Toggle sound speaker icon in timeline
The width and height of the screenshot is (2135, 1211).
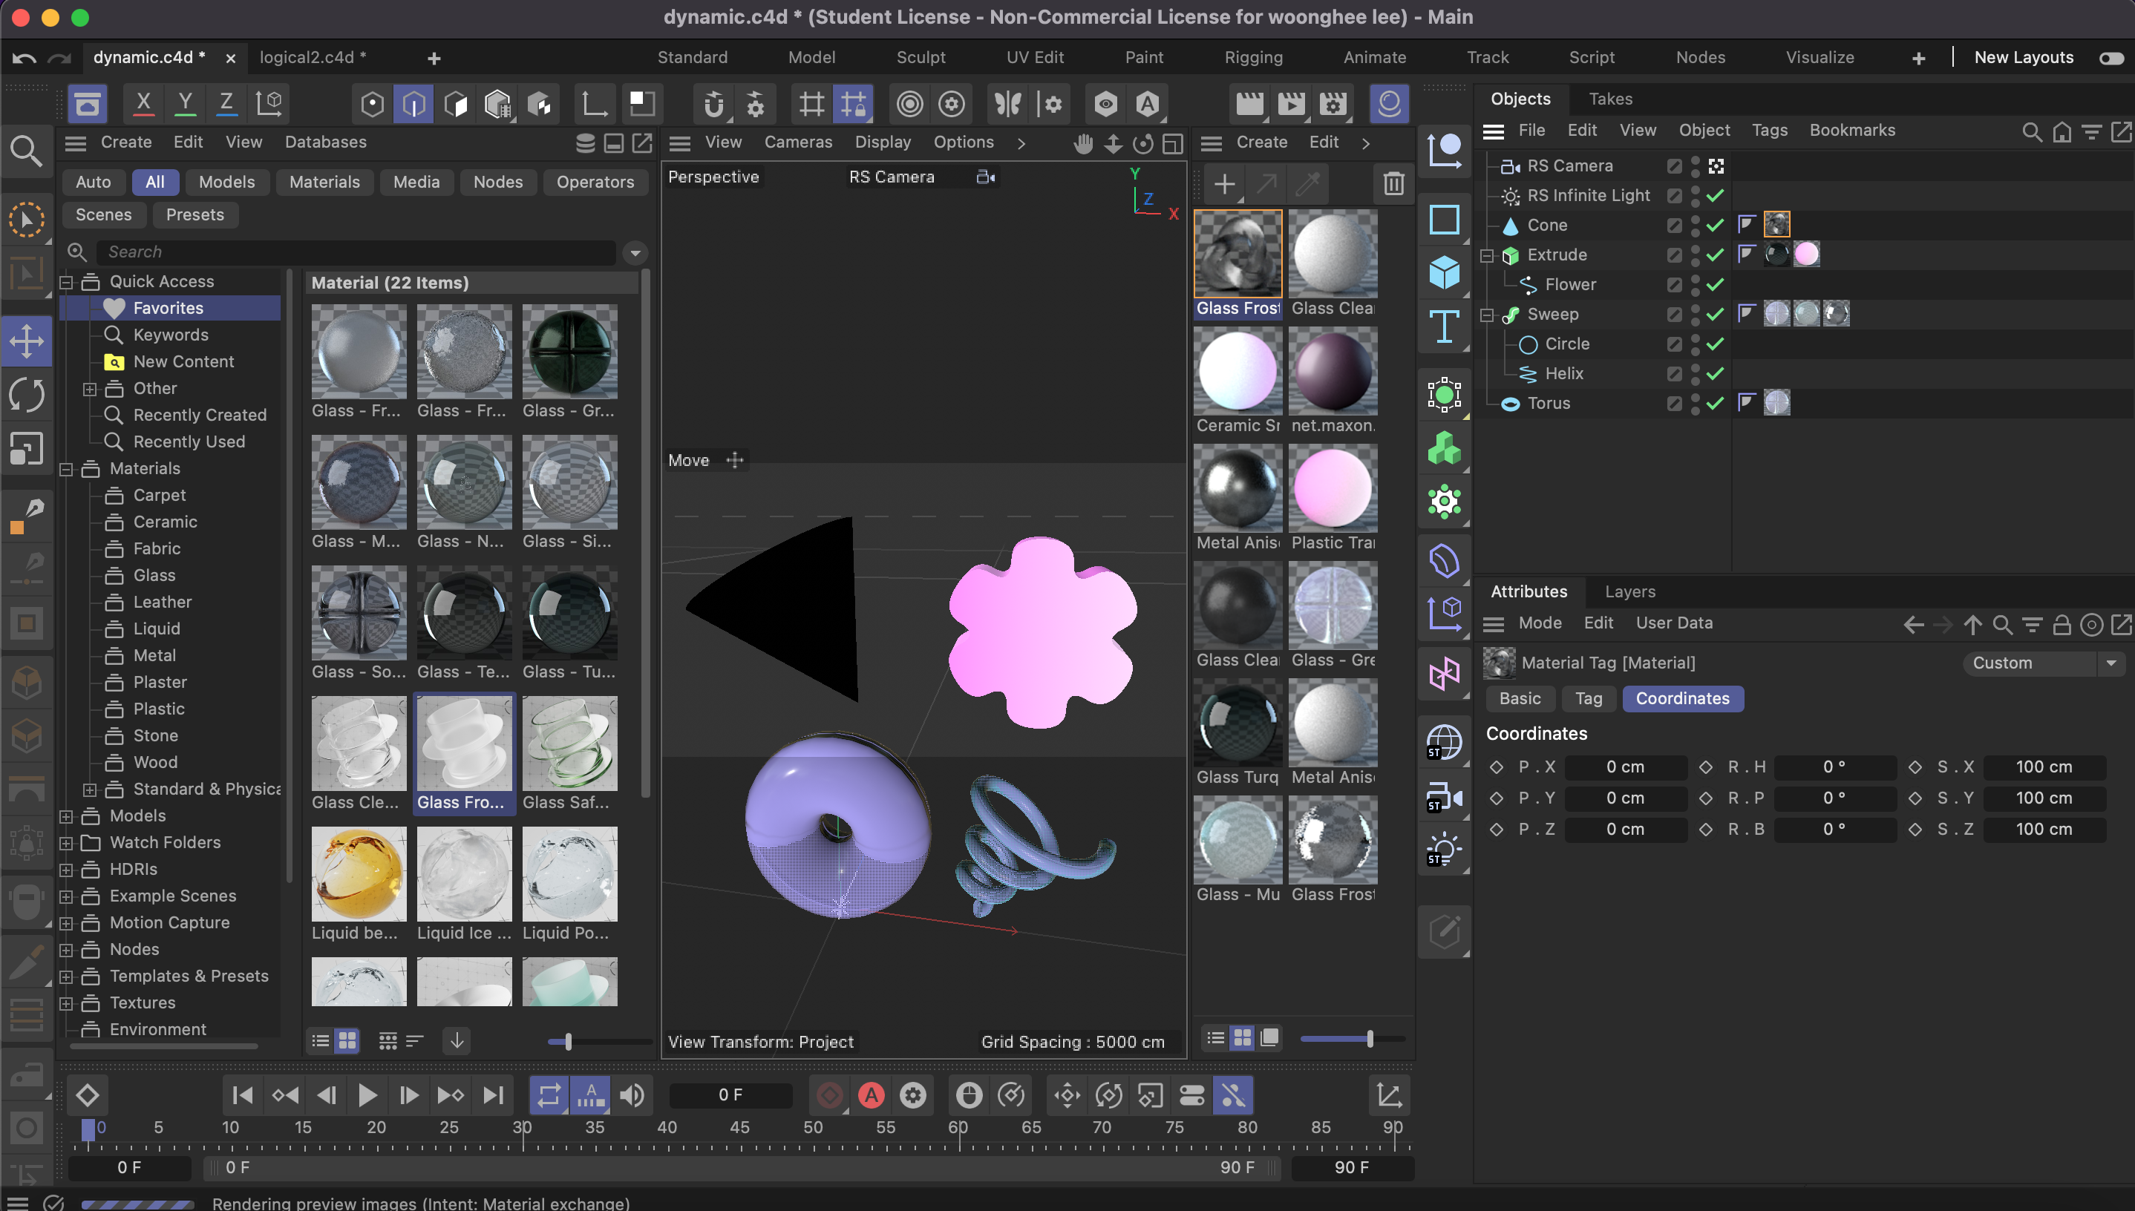click(632, 1095)
